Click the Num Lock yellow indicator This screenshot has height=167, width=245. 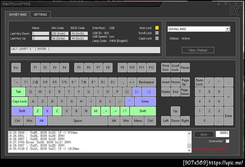tap(157, 28)
